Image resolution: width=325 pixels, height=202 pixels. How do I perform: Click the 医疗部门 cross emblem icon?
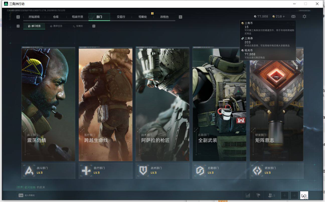pyautogui.click(x=86, y=171)
